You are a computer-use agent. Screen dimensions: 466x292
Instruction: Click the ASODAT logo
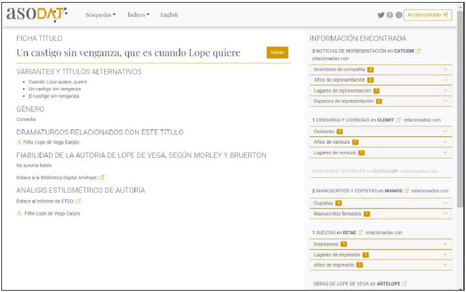[x=37, y=14]
